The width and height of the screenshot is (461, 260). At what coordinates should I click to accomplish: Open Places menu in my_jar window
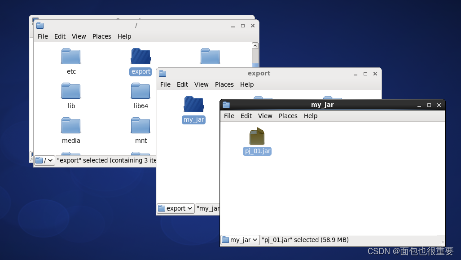pyautogui.click(x=288, y=116)
